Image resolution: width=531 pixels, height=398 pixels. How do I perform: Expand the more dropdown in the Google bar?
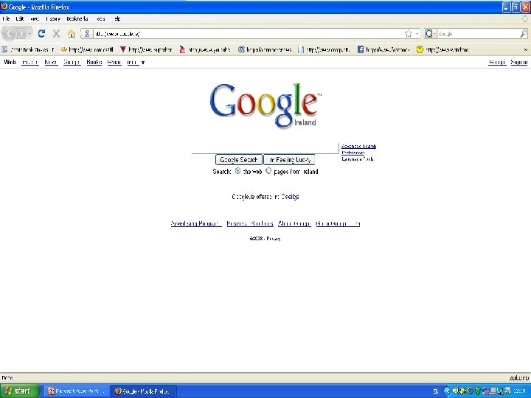136,62
